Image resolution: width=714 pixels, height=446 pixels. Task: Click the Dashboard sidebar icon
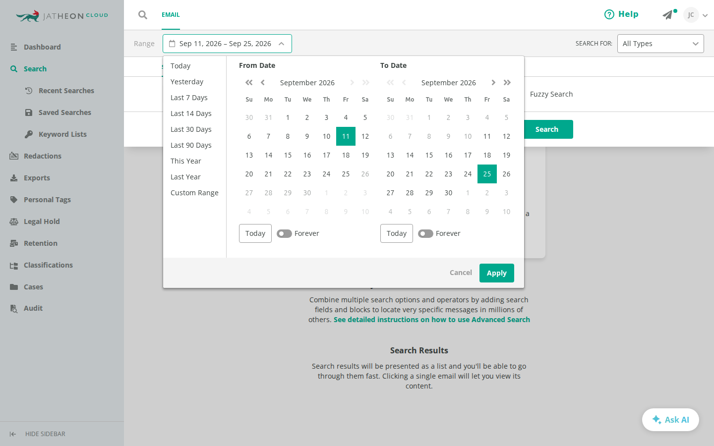click(14, 47)
